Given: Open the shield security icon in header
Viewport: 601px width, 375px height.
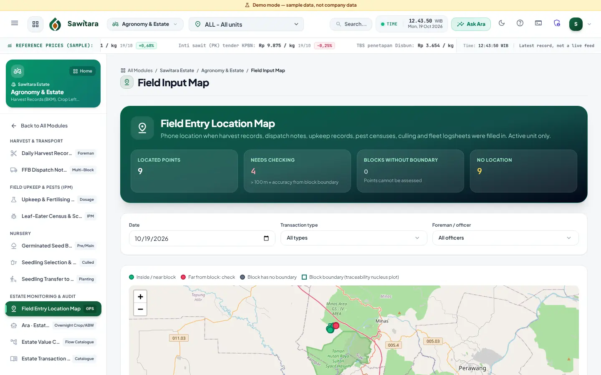Looking at the screenshot, I should point(557,23).
